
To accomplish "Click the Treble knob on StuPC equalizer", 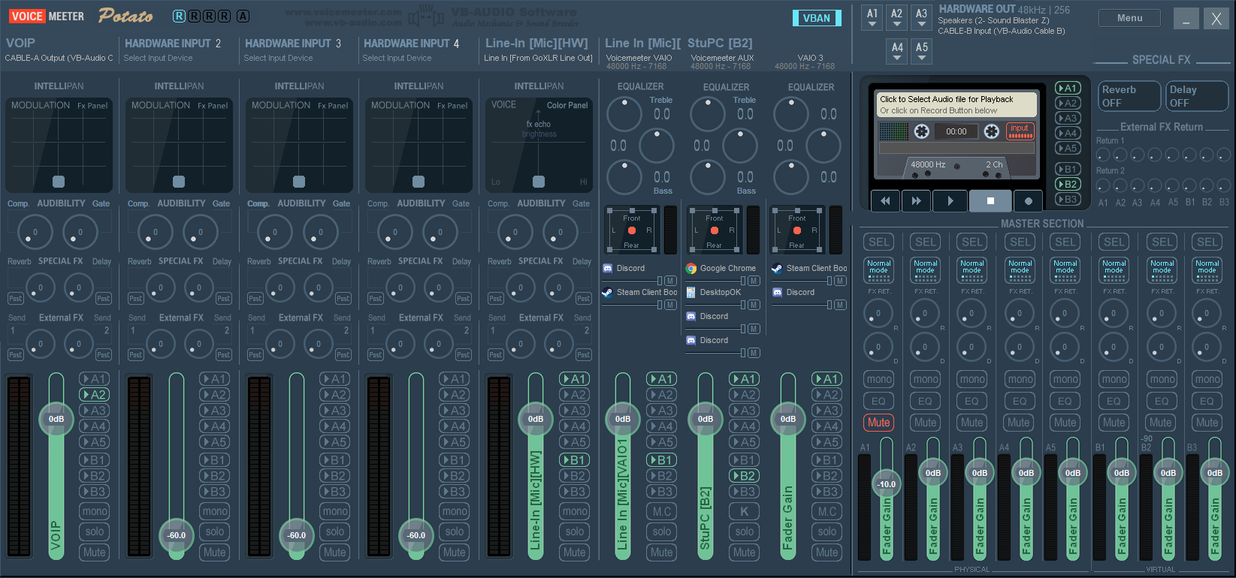I will coord(708,115).
